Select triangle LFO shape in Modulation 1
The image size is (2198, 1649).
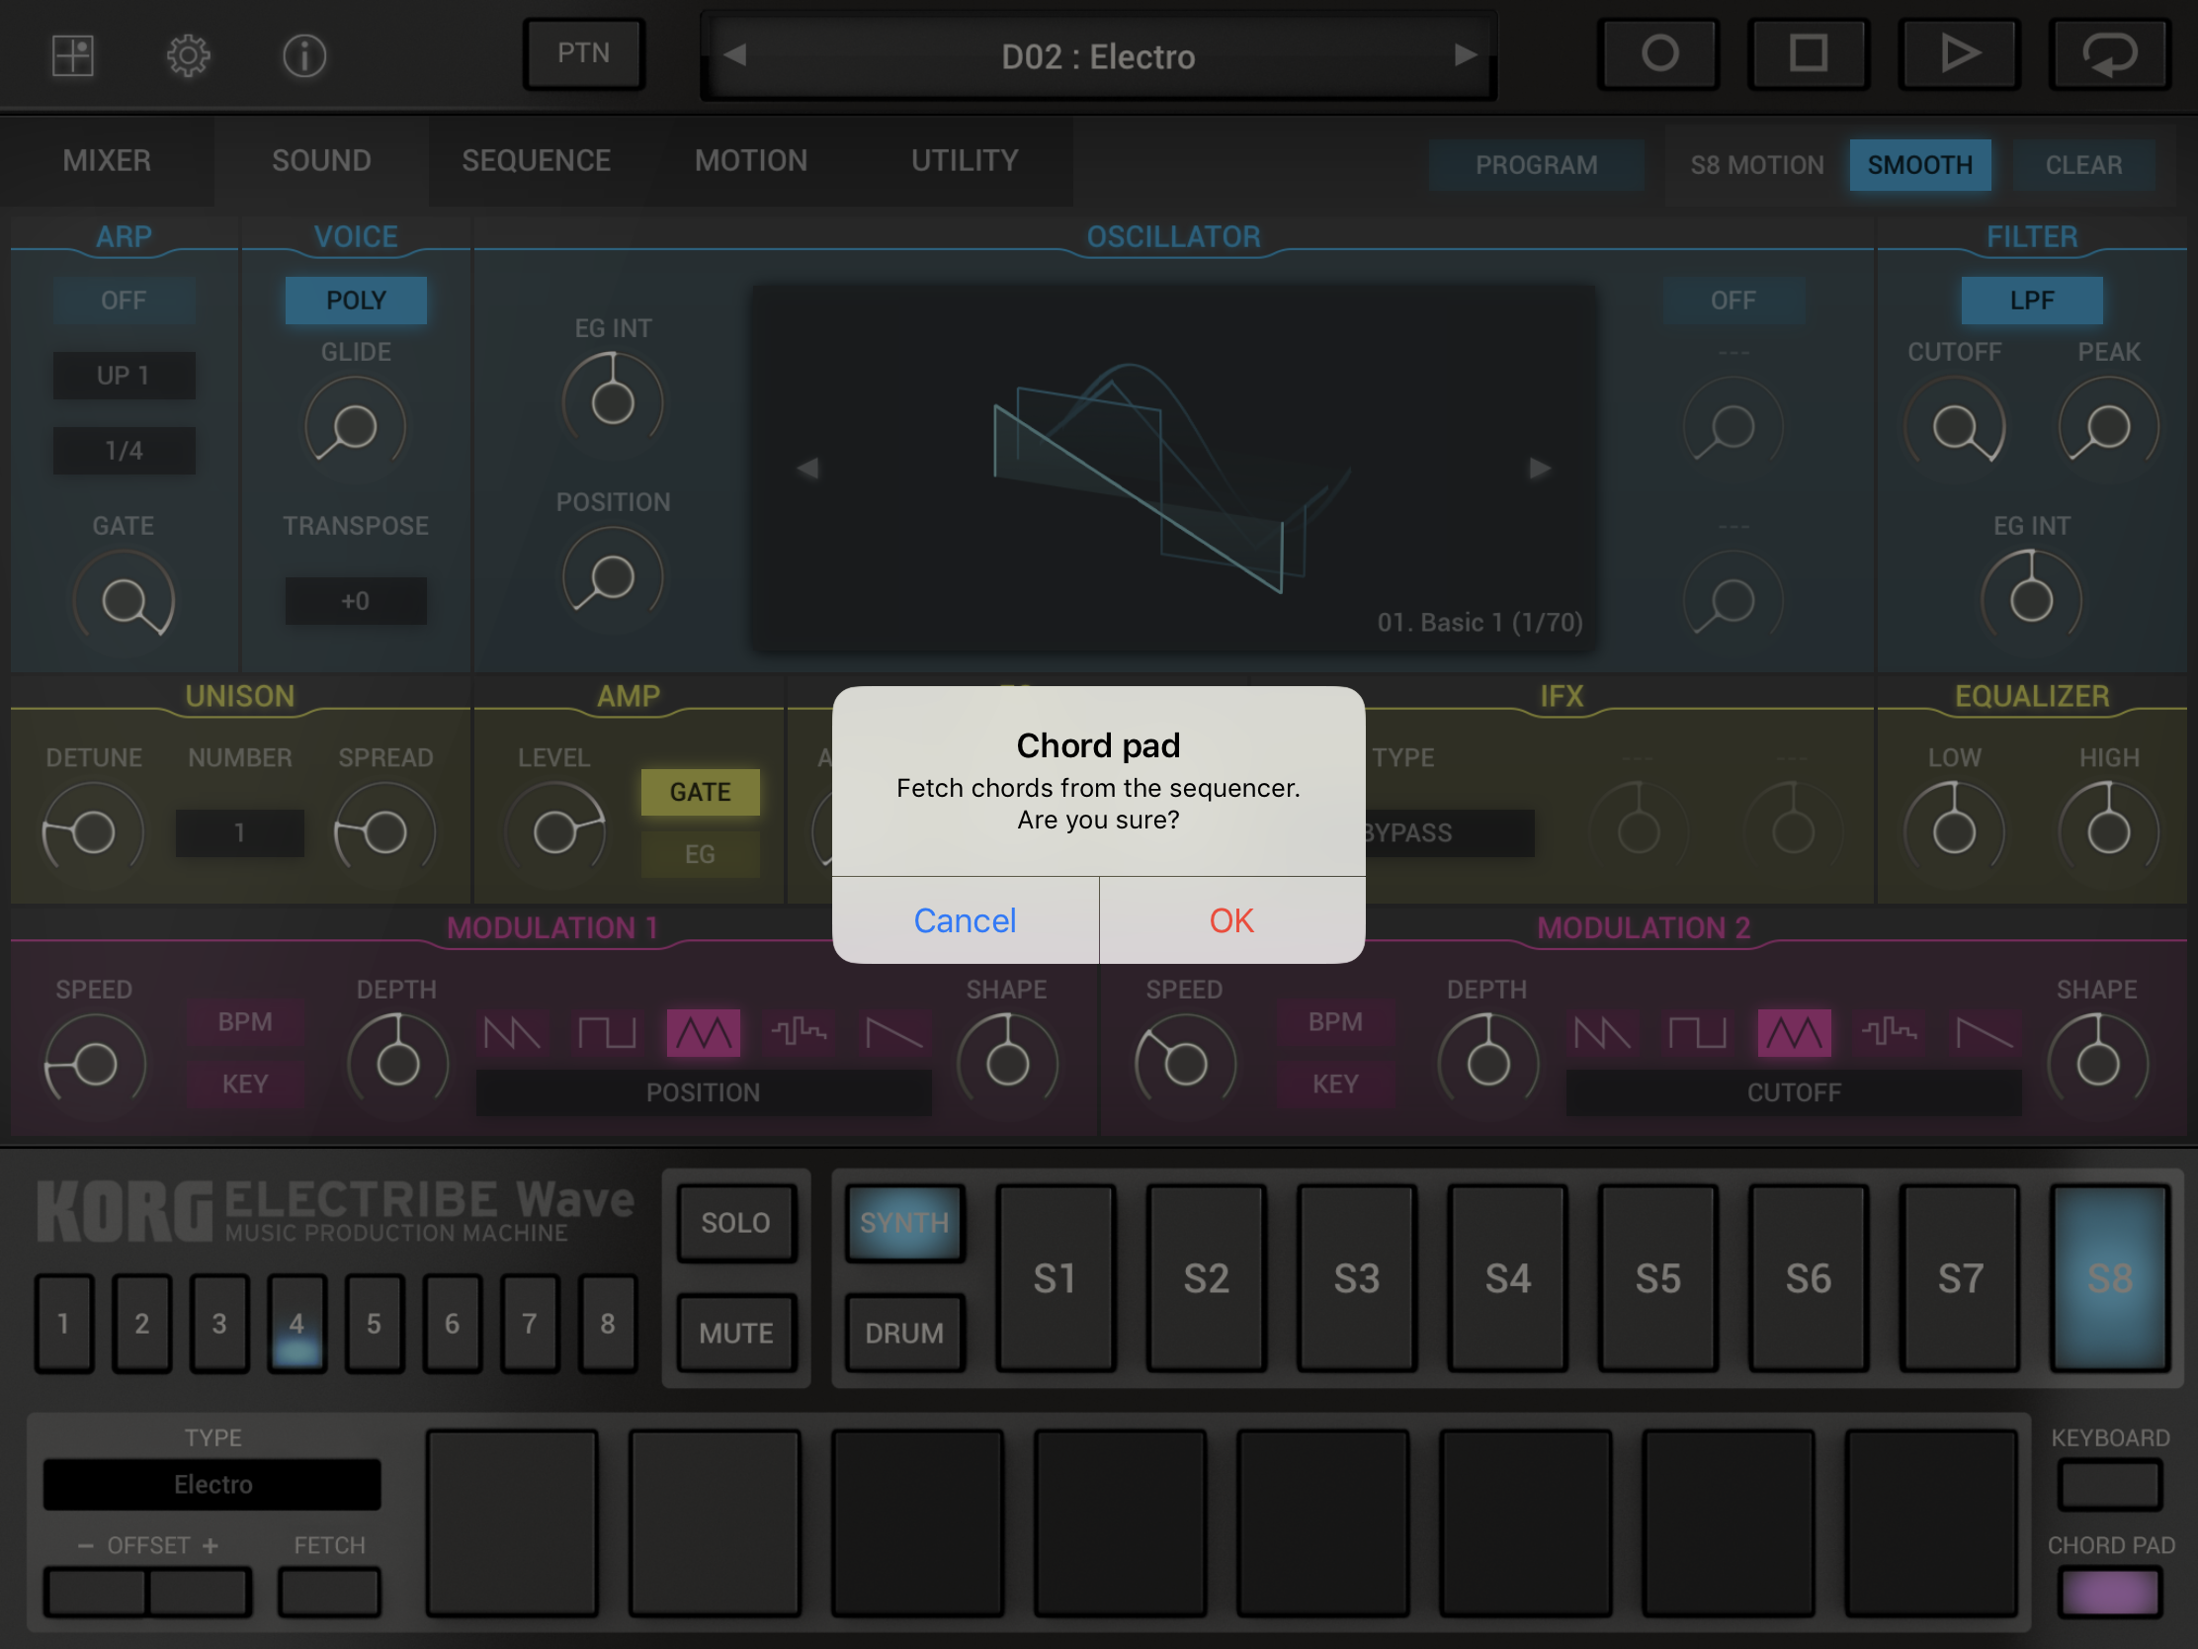pyautogui.click(x=704, y=1034)
